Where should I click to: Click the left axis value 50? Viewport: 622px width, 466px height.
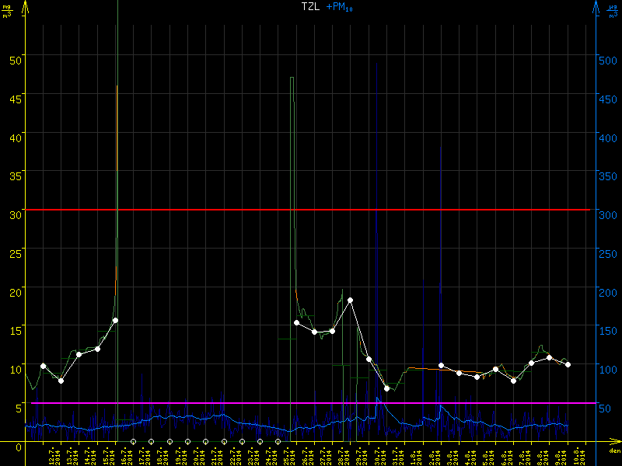[x=13, y=57]
